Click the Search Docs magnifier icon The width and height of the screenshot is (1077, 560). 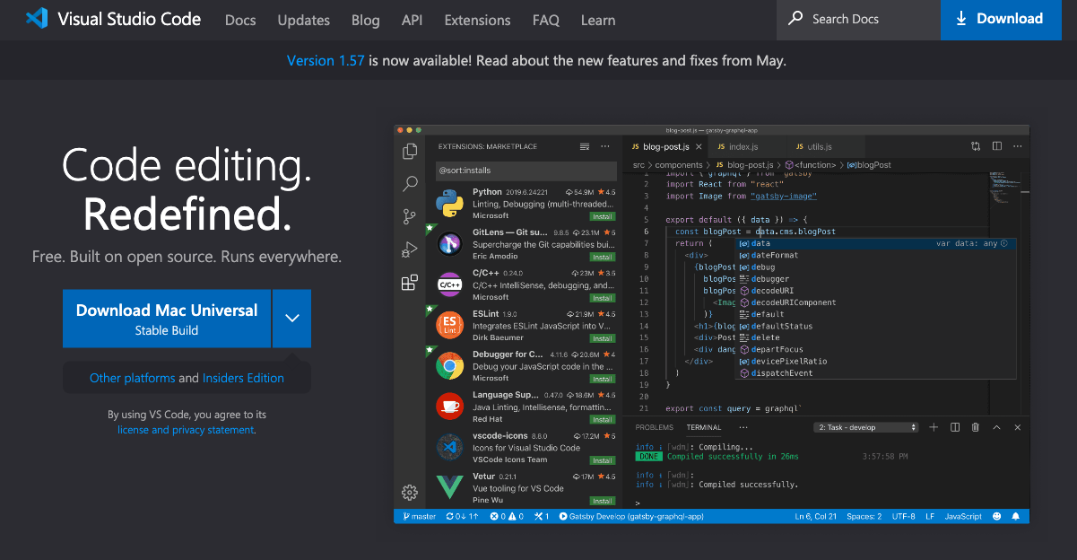pos(795,19)
